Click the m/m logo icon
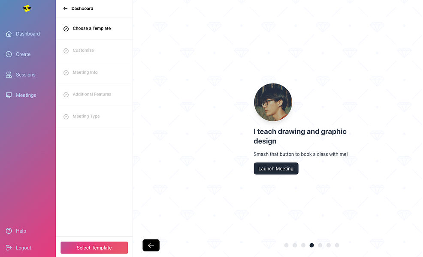The image size is (423, 257). coord(27,8)
